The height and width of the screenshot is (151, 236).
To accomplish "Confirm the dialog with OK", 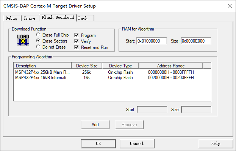I will [98, 144].
